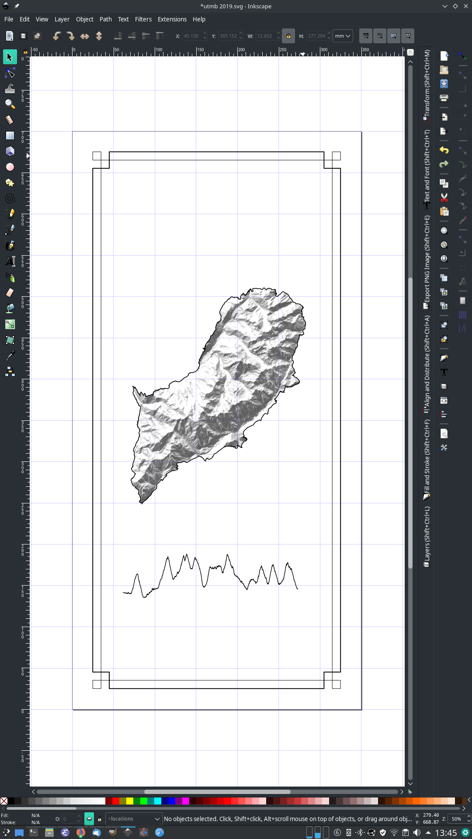Click the Save document icon
This screenshot has height=839, width=472.
point(444,84)
